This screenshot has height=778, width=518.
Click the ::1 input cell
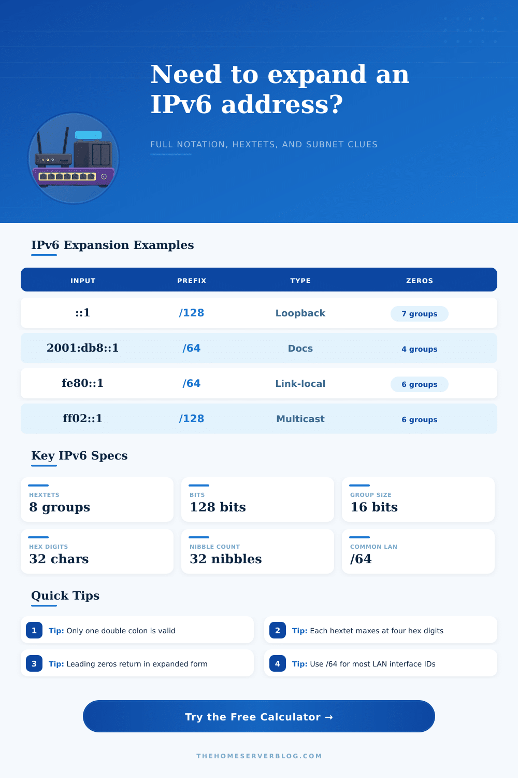(83, 312)
